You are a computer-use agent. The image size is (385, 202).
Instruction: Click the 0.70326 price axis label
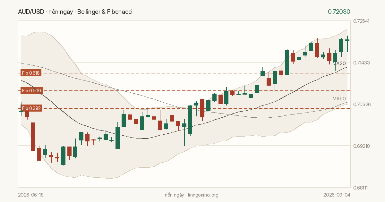point(361,104)
